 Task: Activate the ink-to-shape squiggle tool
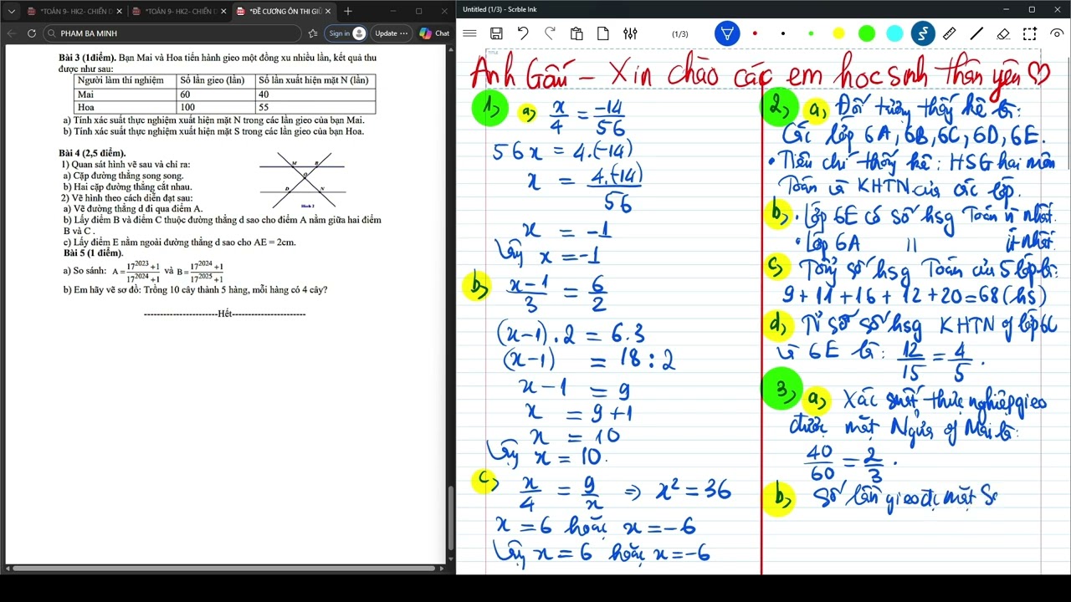pyautogui.click(x=923, y=33)
